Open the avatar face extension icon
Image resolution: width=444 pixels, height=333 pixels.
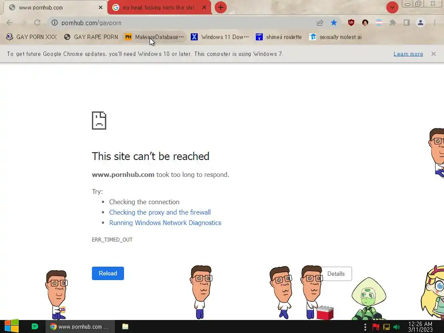coord(365,23)
